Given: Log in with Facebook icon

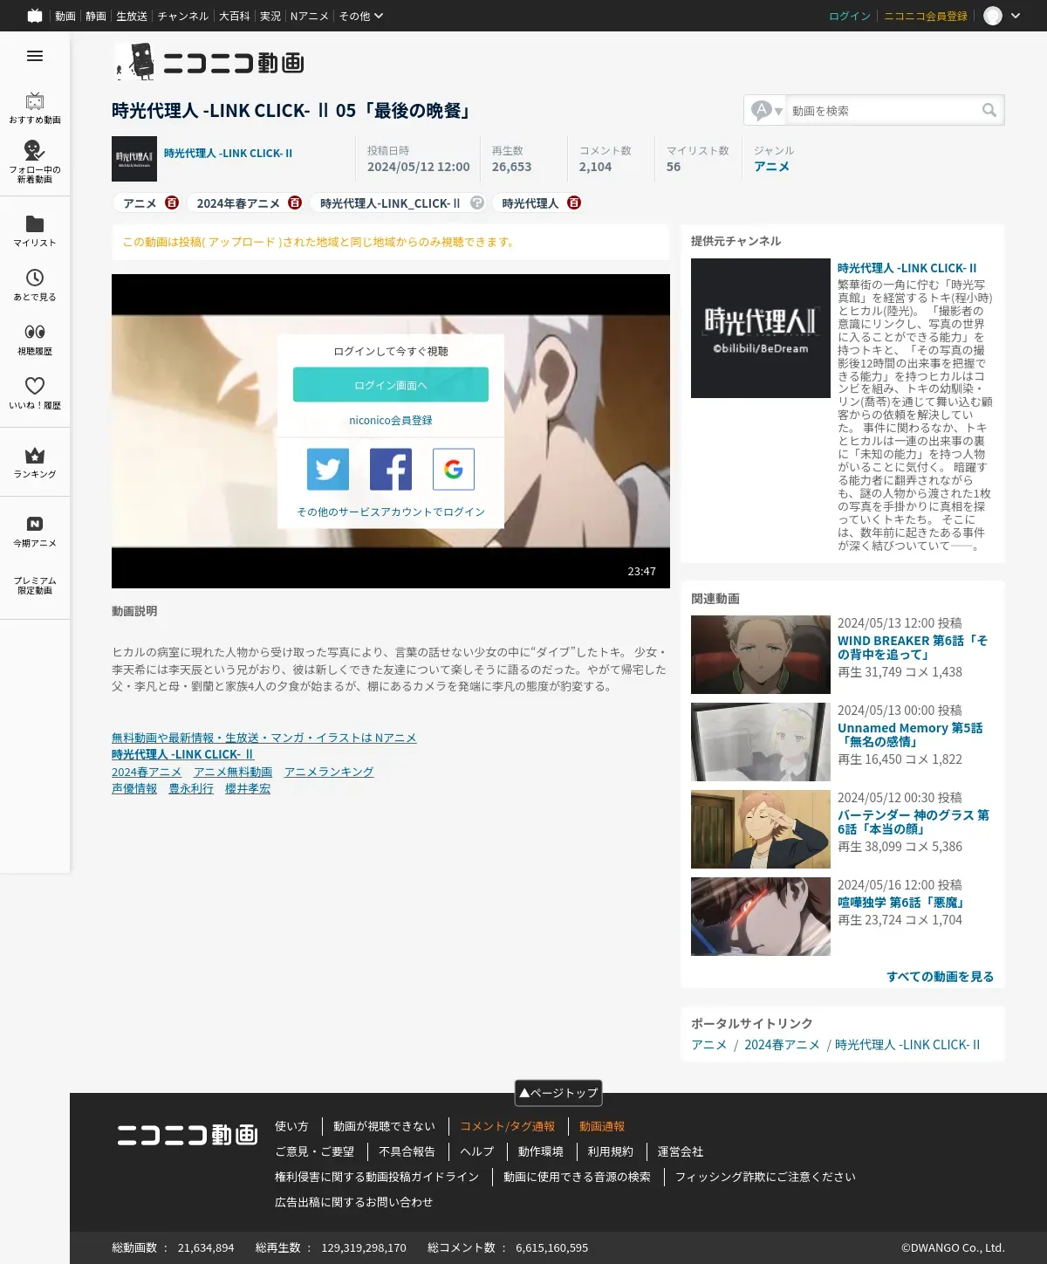Looking at the screenshot, I should tap(391, 470).
